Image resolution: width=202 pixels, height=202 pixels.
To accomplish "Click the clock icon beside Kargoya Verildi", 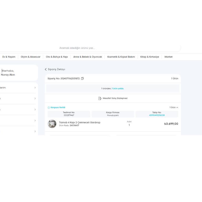I will pyautogui.click(x=49, y=108).
